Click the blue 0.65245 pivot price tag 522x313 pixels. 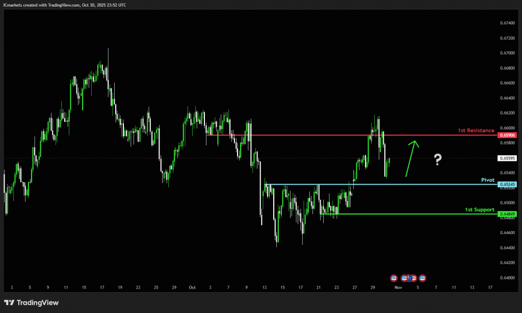(508, 184)
